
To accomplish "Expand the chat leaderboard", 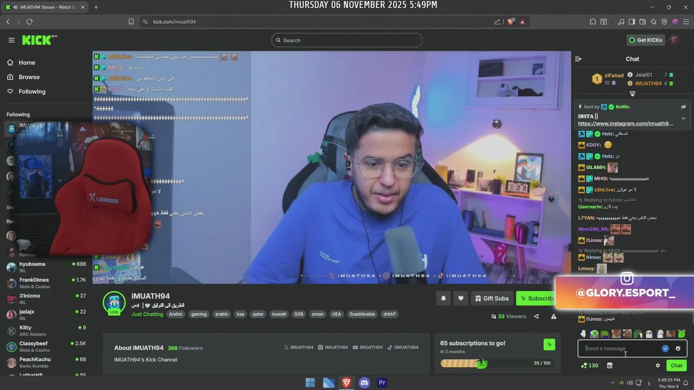I will 632,94.
